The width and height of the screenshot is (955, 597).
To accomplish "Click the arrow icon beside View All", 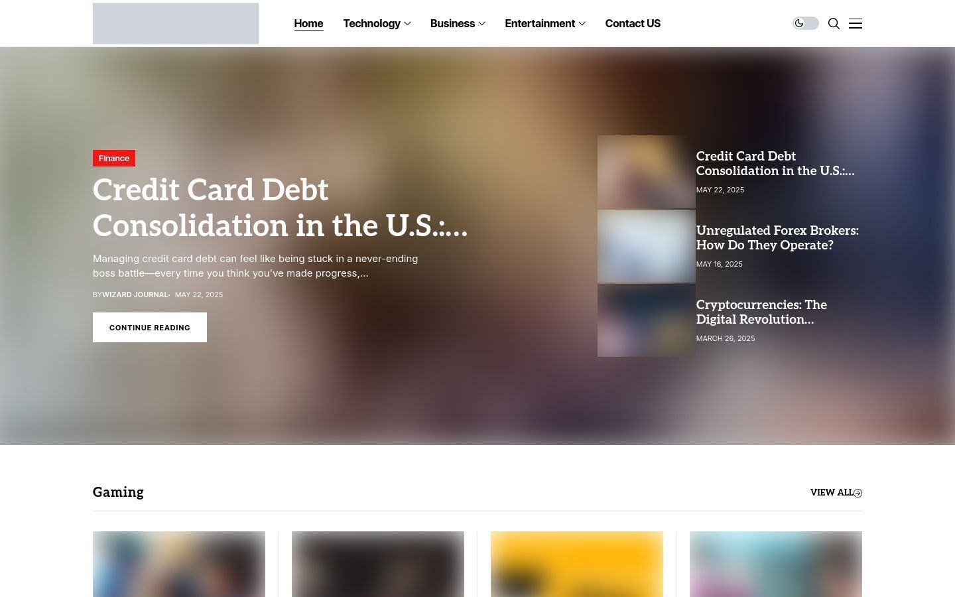I will click(858, 493).
